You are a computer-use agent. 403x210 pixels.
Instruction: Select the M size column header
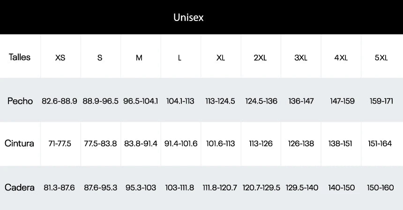[139, 58]
